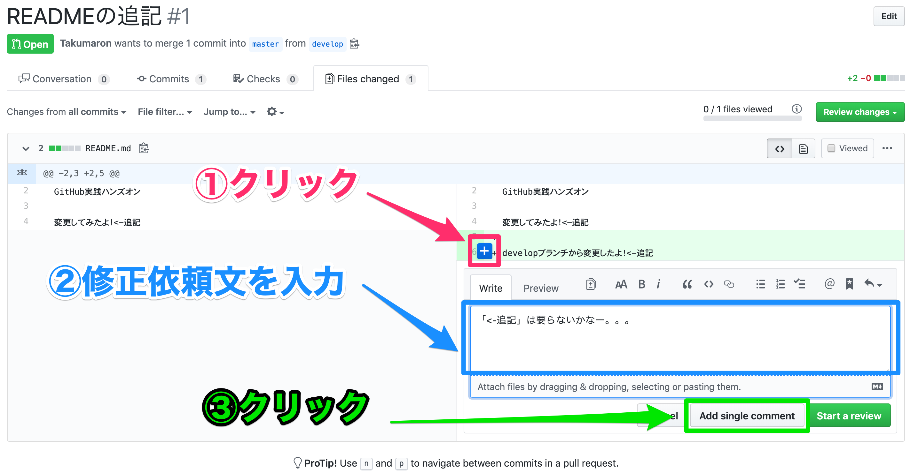Open Review changes dropdown
The height and width of the screenshot is (473, 910).
860,112
